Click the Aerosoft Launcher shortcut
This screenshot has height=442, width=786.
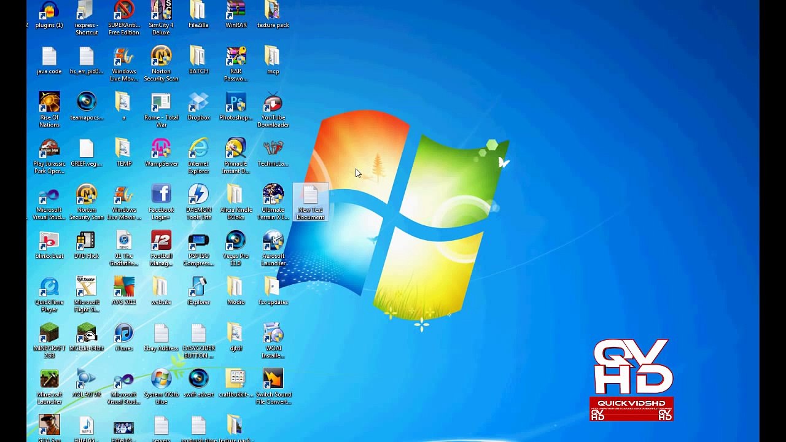point(273,249)
